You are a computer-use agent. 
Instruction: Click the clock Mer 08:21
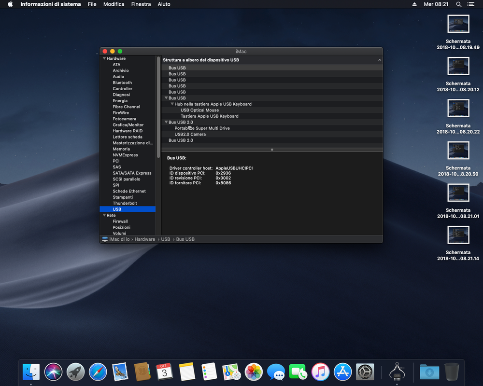(x=436, y=4)
